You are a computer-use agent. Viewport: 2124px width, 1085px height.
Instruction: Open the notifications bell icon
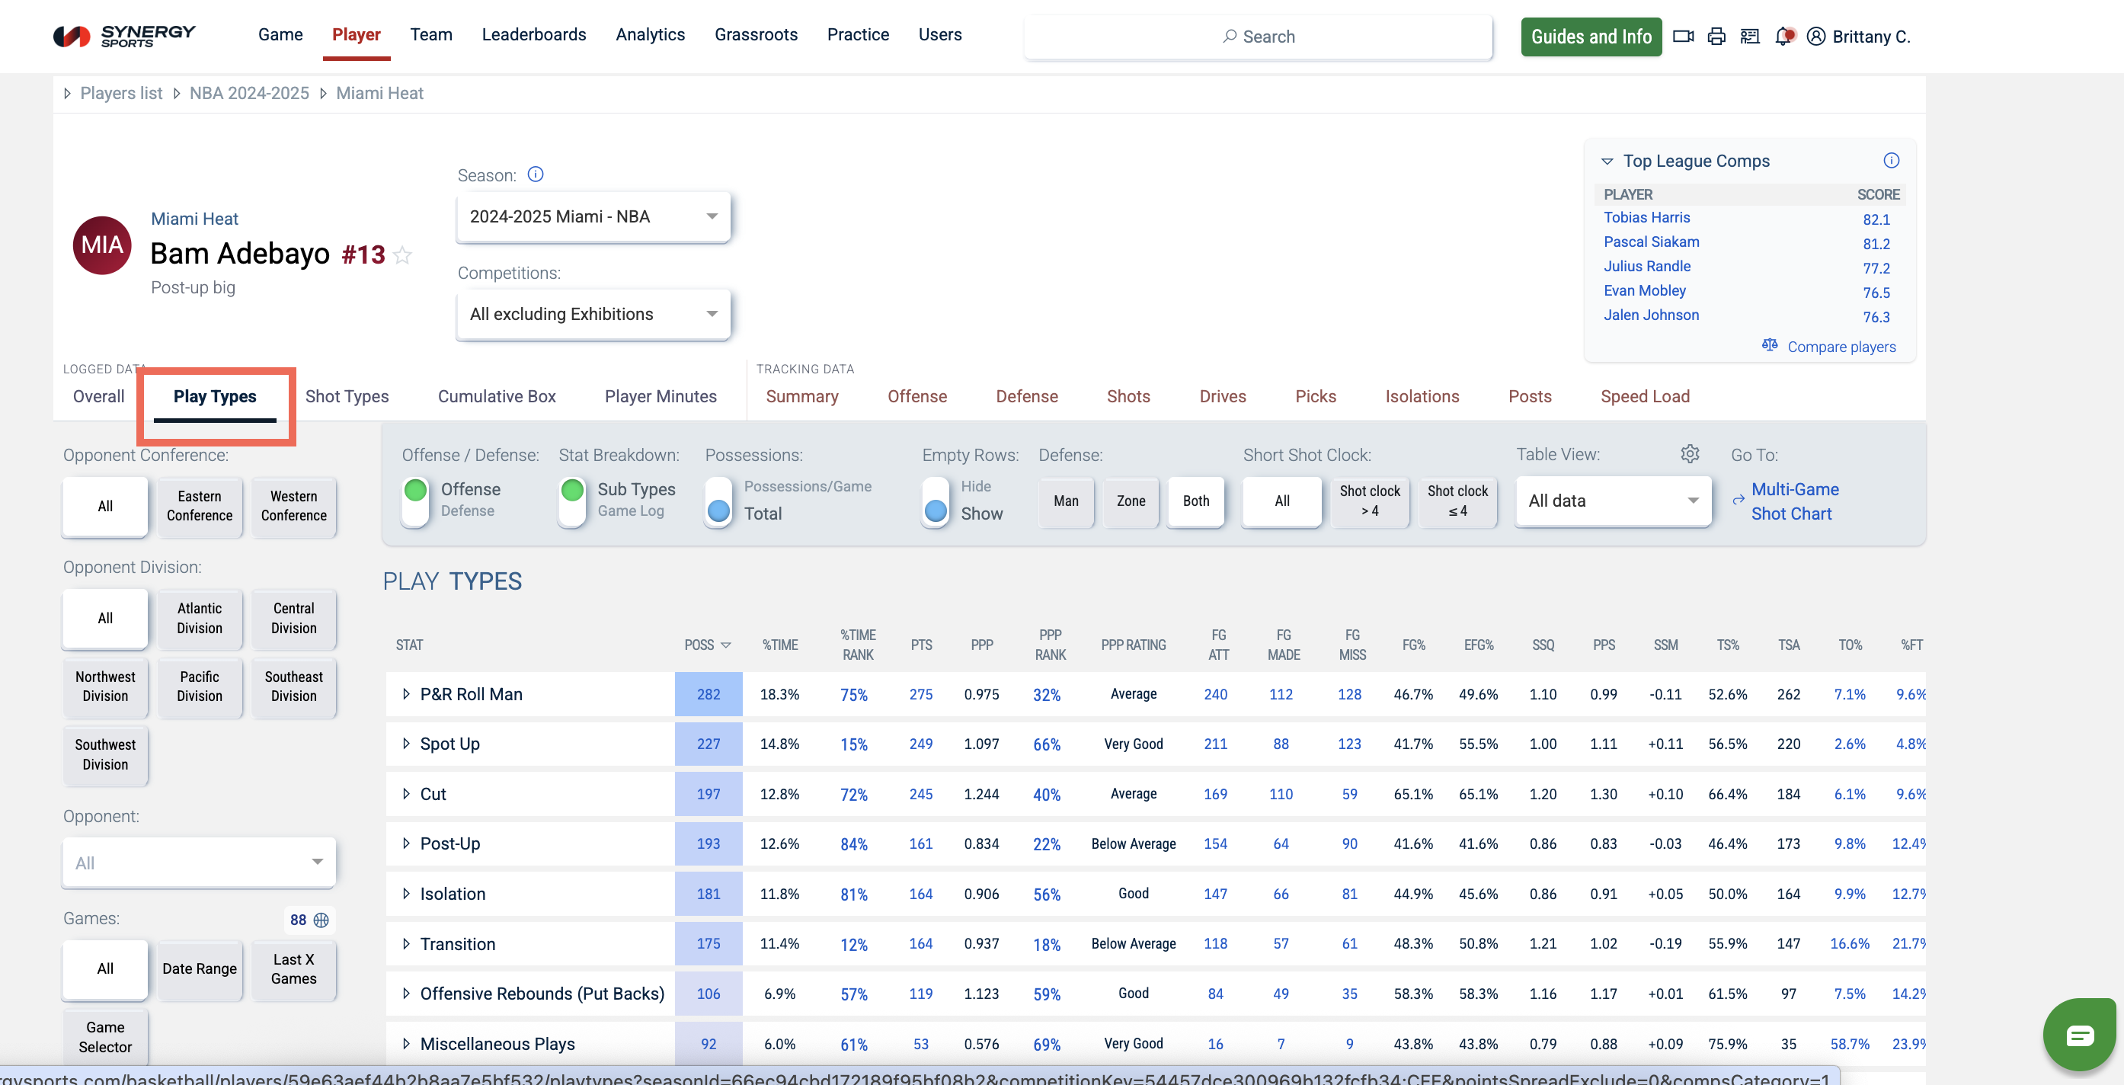point(1783,37)
